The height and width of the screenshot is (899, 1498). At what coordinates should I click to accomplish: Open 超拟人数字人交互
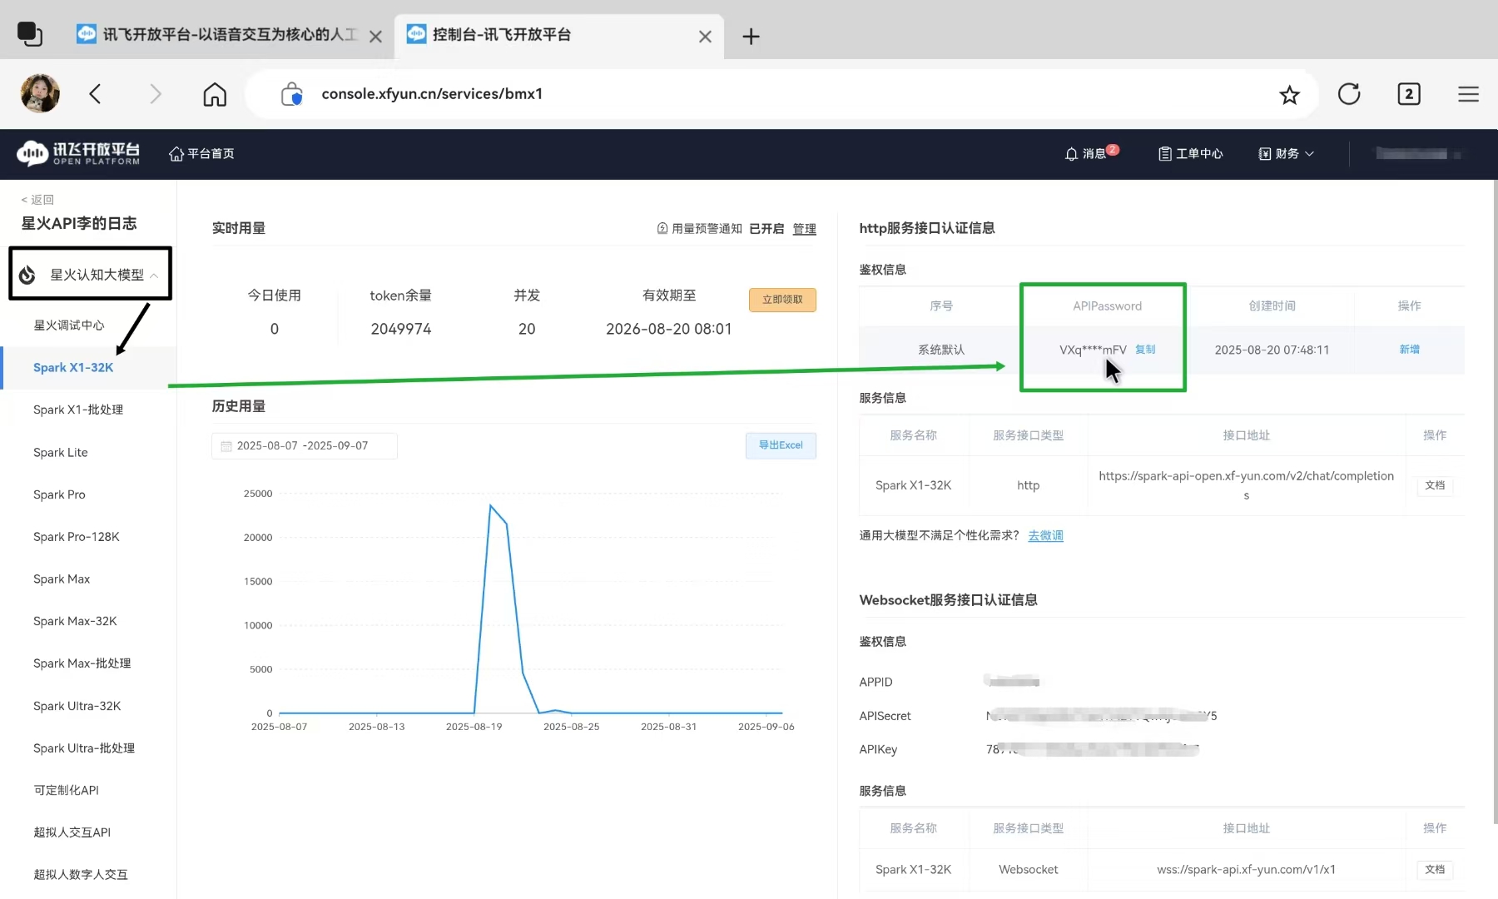coord(81,875)
